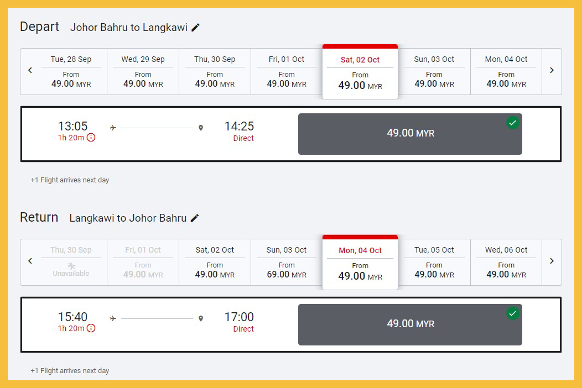Select Sun, 03 Oct return at 69.00 MYR
This screenshot has width=582, height=388.
coord(287,263)
